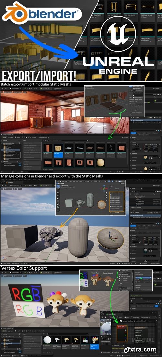Open Settings at top right of collisions editor
162x357 pixels.
156,185
